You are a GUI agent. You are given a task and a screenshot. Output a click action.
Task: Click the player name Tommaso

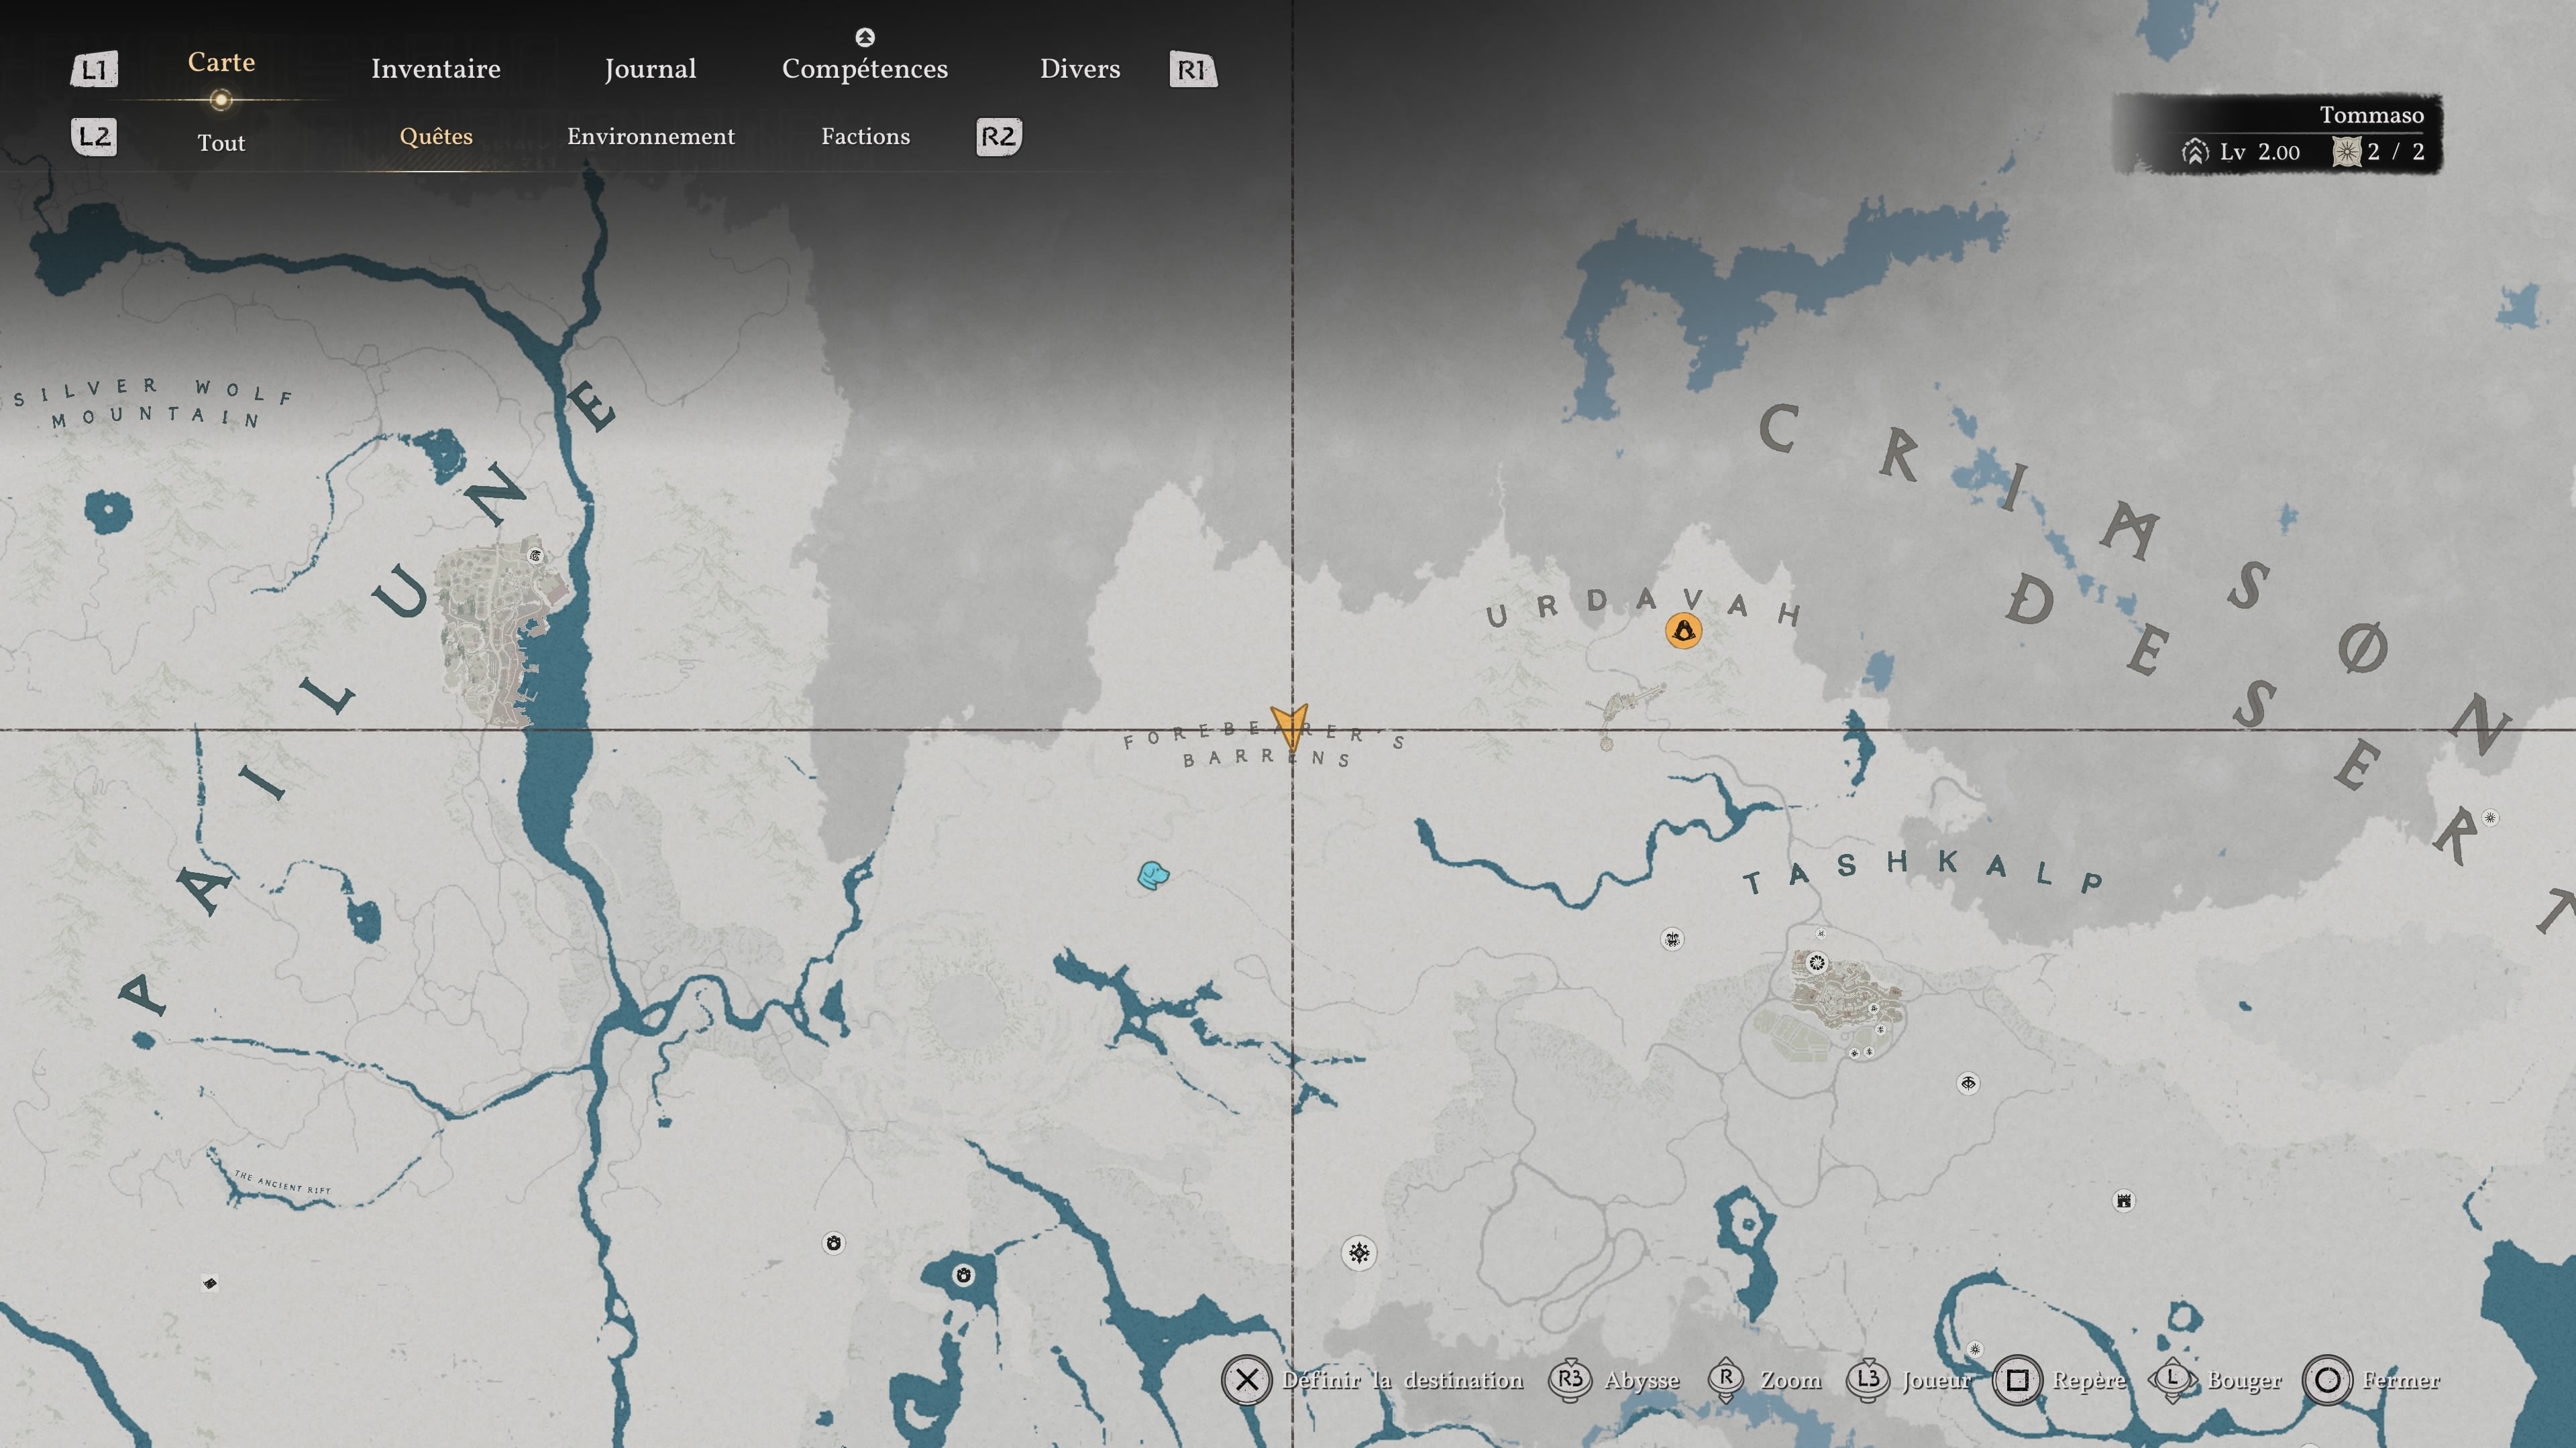coord(2371,115)
